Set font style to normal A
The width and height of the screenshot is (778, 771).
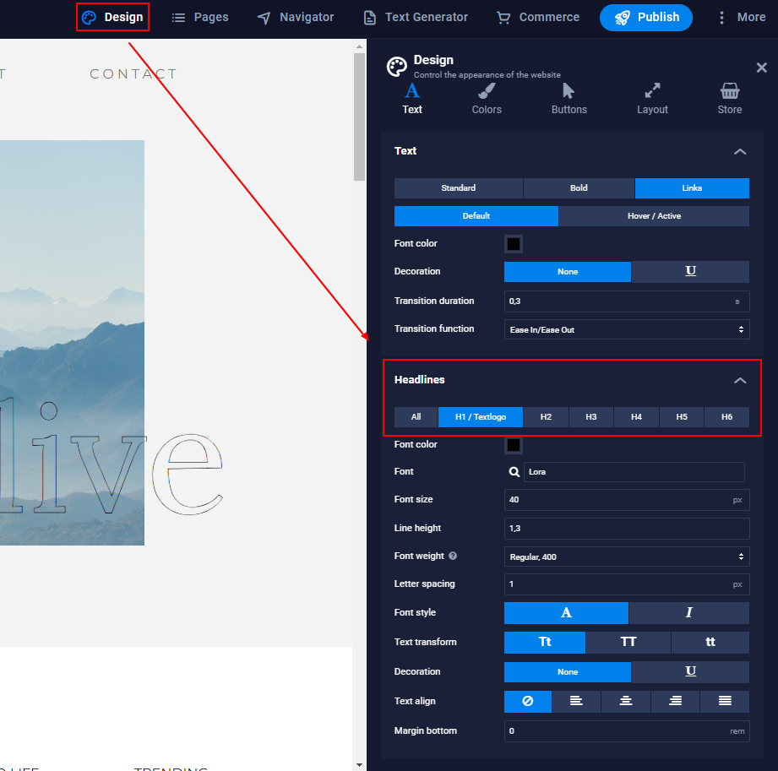[x=566, y=613]
